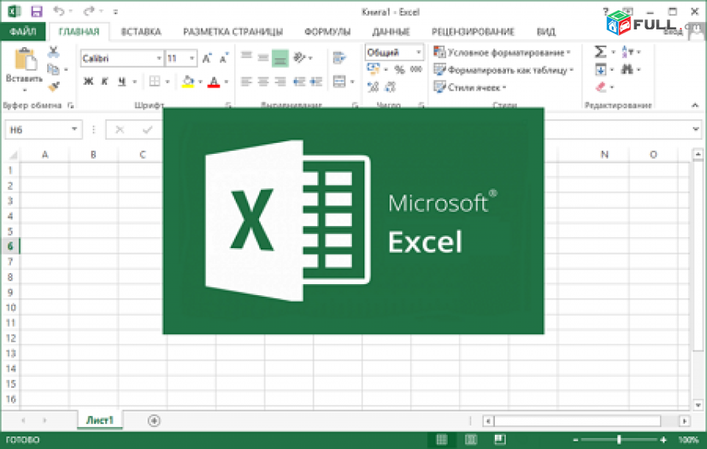
Task: Align text to middle of cell
Action: point(263,57)
